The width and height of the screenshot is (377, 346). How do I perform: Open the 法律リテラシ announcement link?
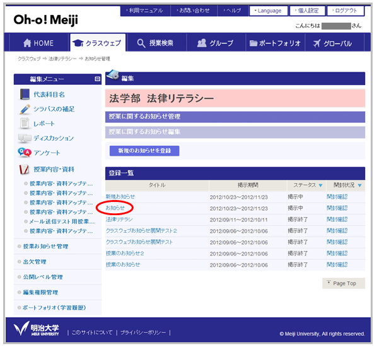tap(119, 219)
